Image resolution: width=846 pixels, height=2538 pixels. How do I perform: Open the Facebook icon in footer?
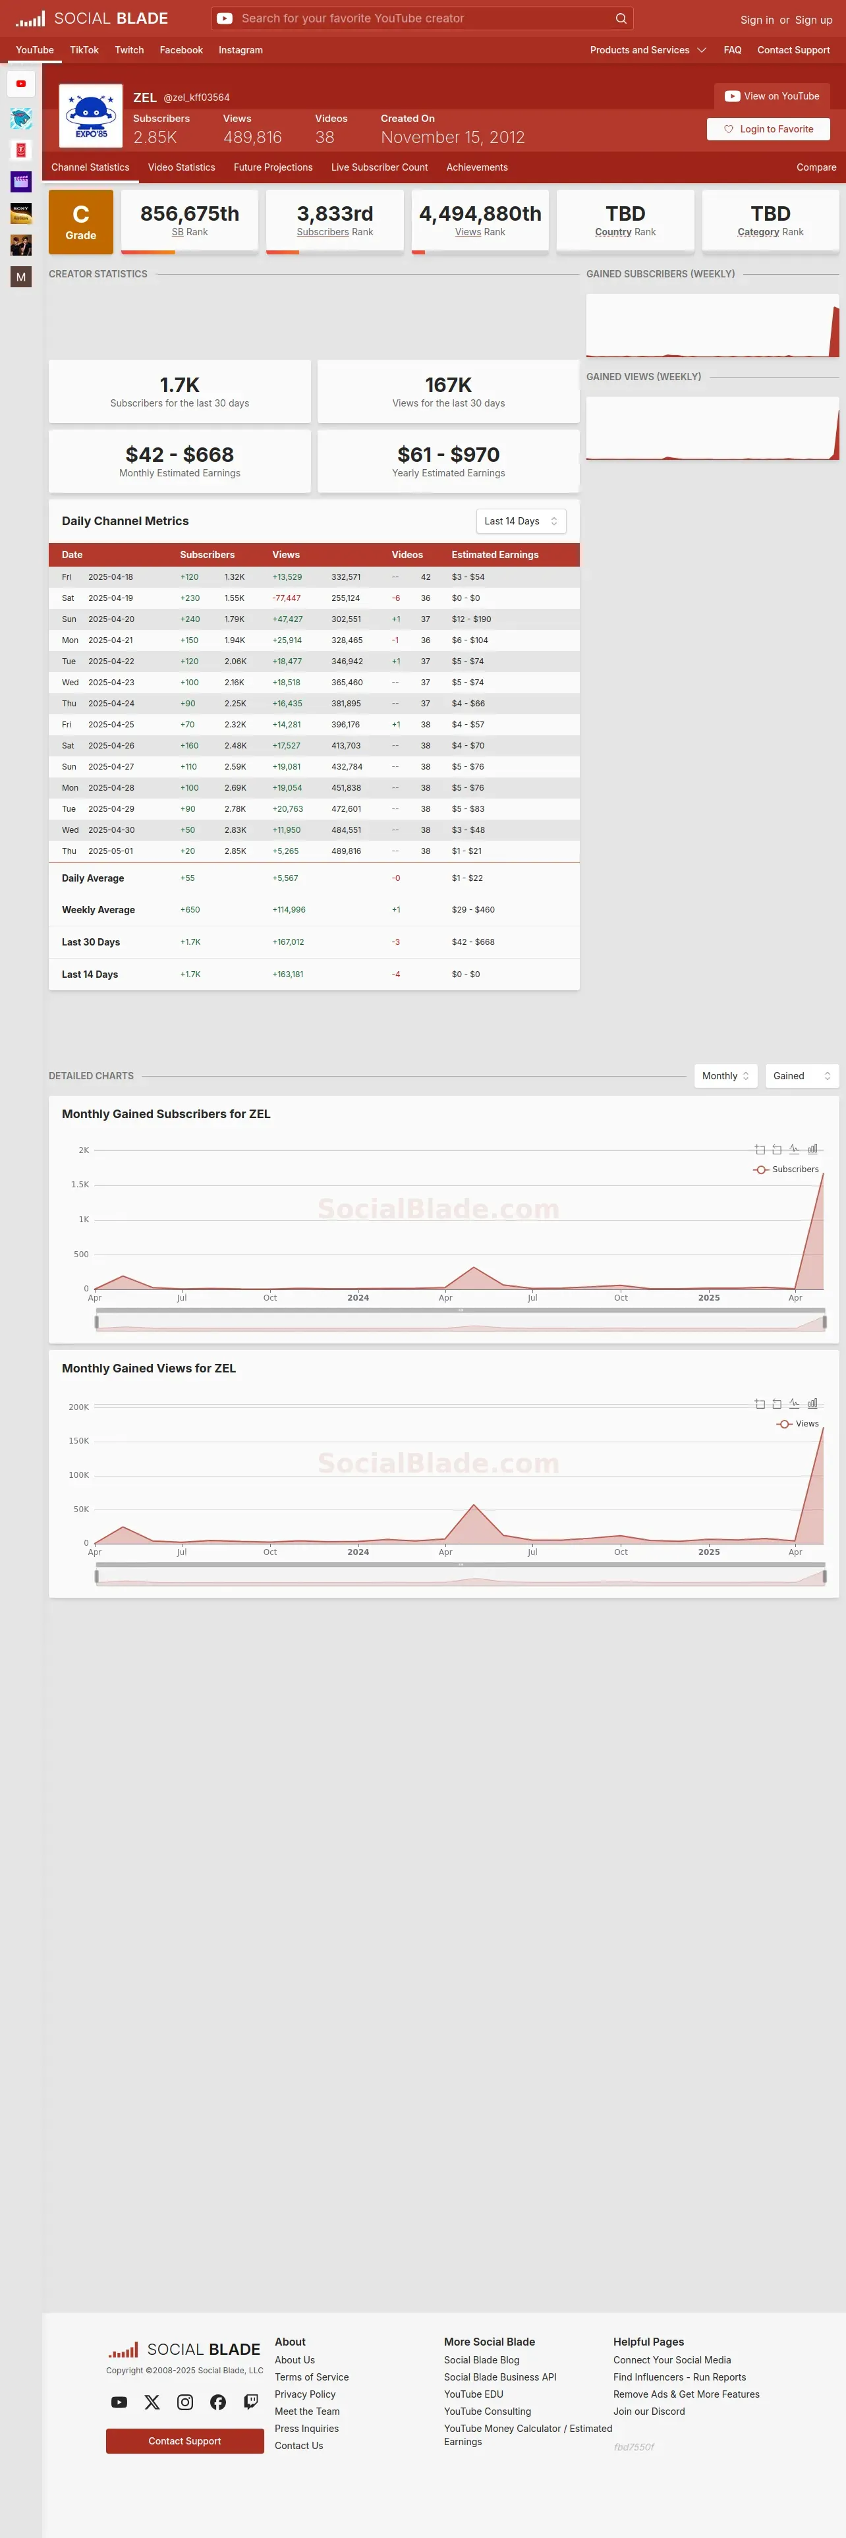click(x=217, y=2402)
